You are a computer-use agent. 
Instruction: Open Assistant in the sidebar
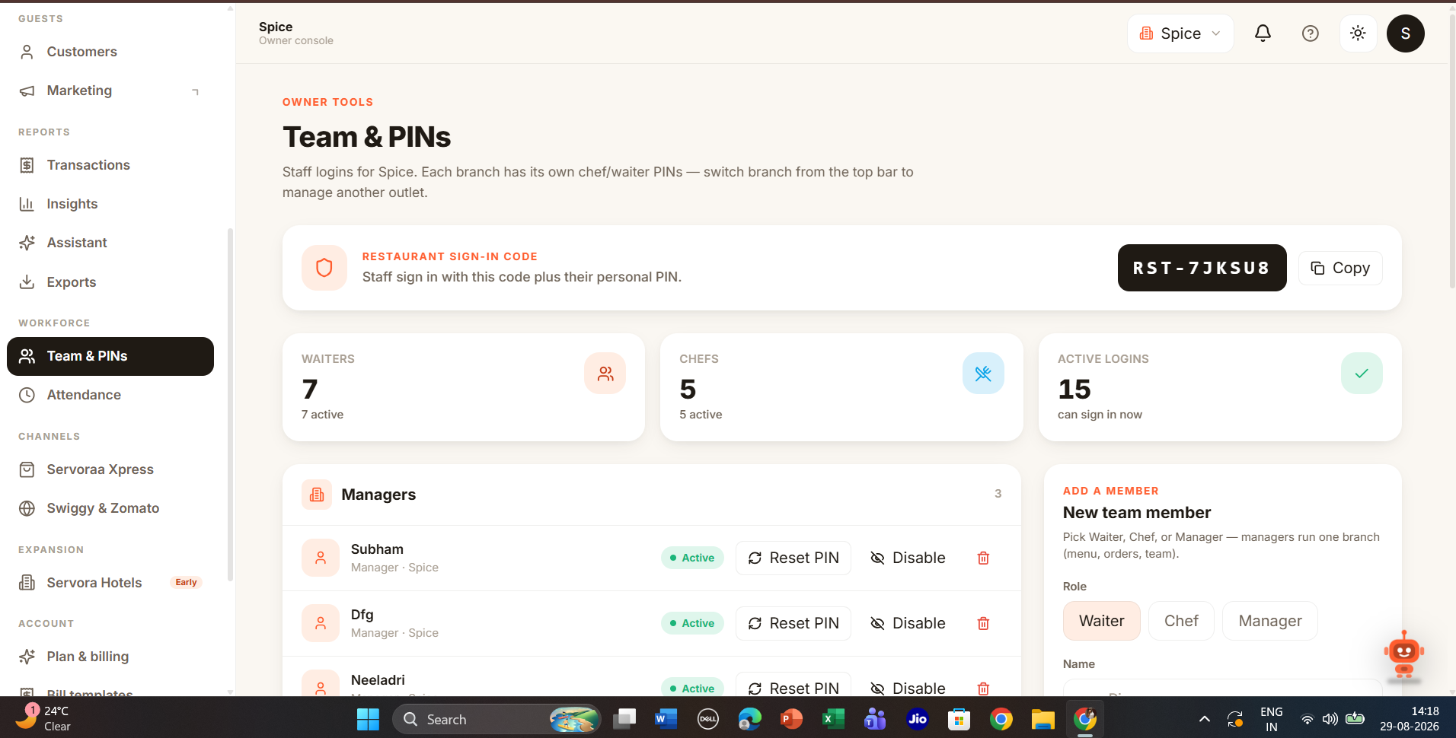(x=110, y=243)
